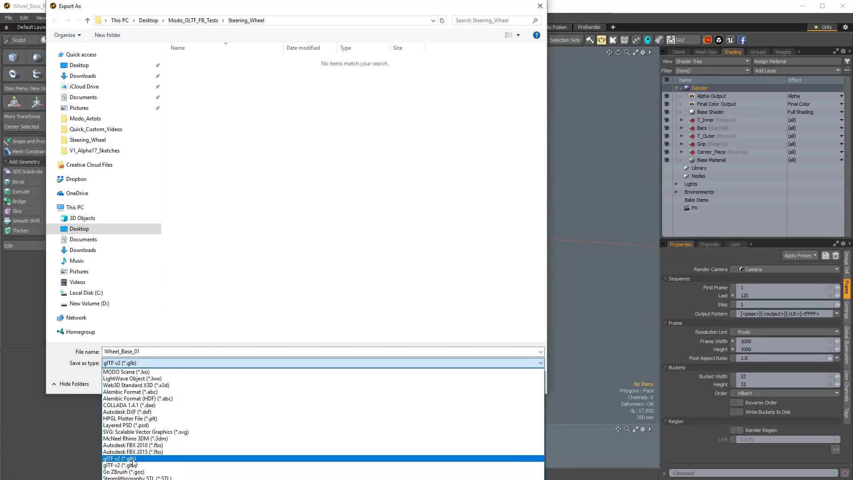Click the Command input field

(753, 473)
